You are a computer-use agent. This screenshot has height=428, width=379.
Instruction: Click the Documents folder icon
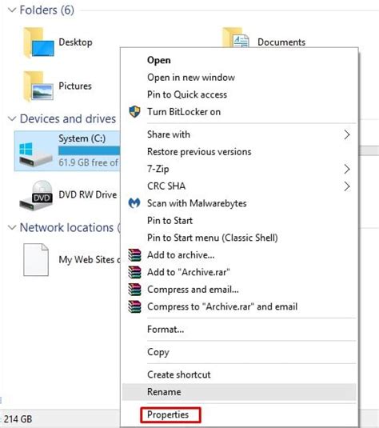tap(236, 38)
